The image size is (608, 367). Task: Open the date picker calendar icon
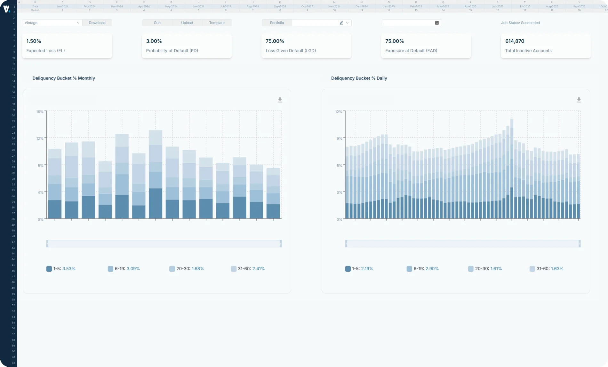point(436,23)
